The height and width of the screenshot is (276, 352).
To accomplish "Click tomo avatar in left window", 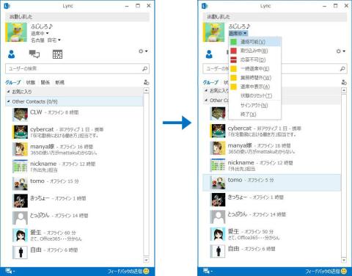I will (x=21, y=184).
